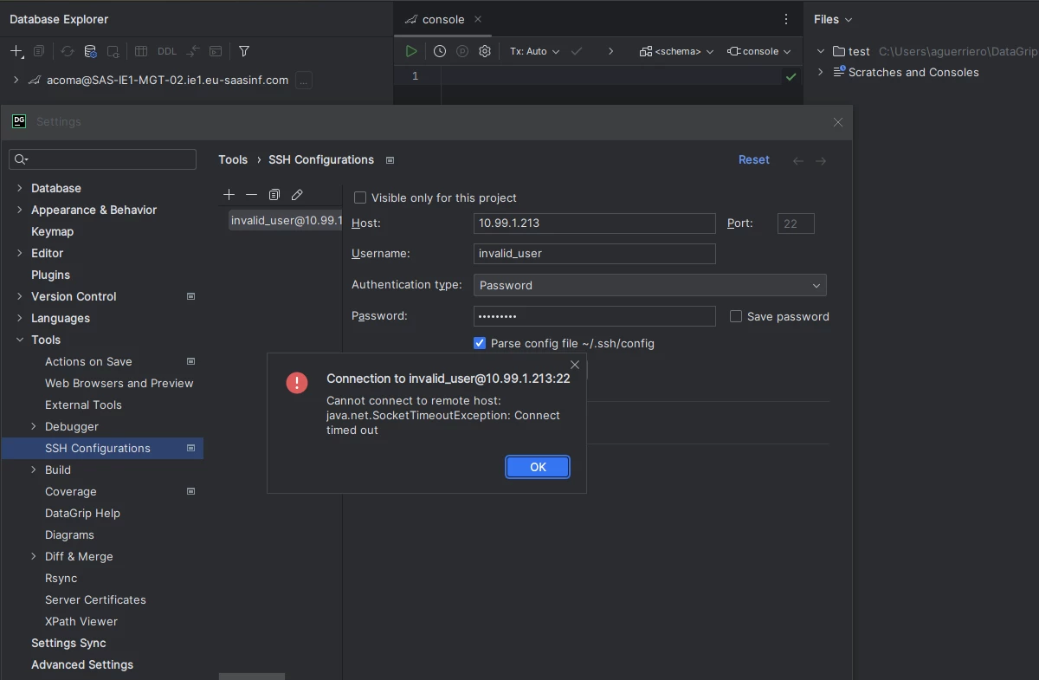Open query history clock icon

pyautogui.click(x=440, y=51)
